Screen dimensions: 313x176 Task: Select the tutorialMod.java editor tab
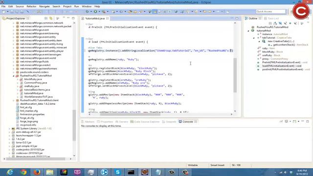click(95, 19)
